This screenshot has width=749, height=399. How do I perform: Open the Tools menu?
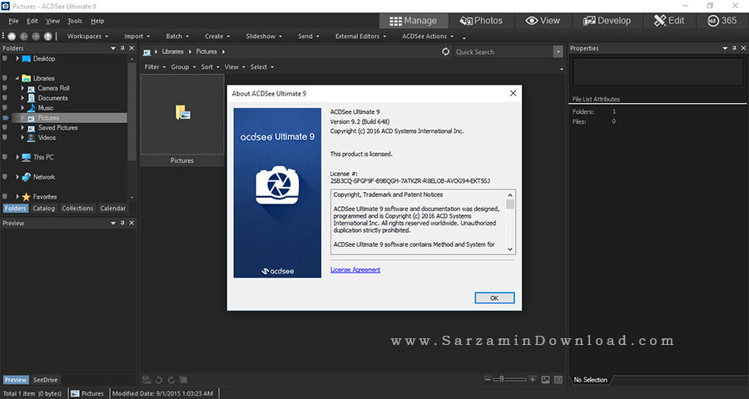(75, 21)
